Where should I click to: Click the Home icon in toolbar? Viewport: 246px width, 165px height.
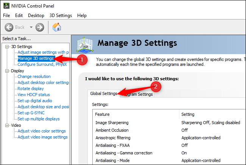click(x=57, y=27)
